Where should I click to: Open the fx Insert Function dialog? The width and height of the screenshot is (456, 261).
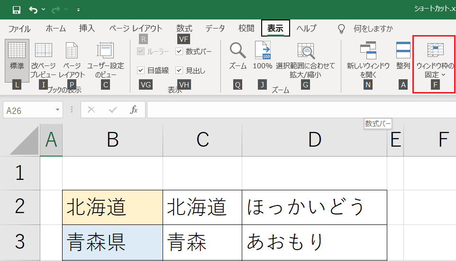click(134, 110)
